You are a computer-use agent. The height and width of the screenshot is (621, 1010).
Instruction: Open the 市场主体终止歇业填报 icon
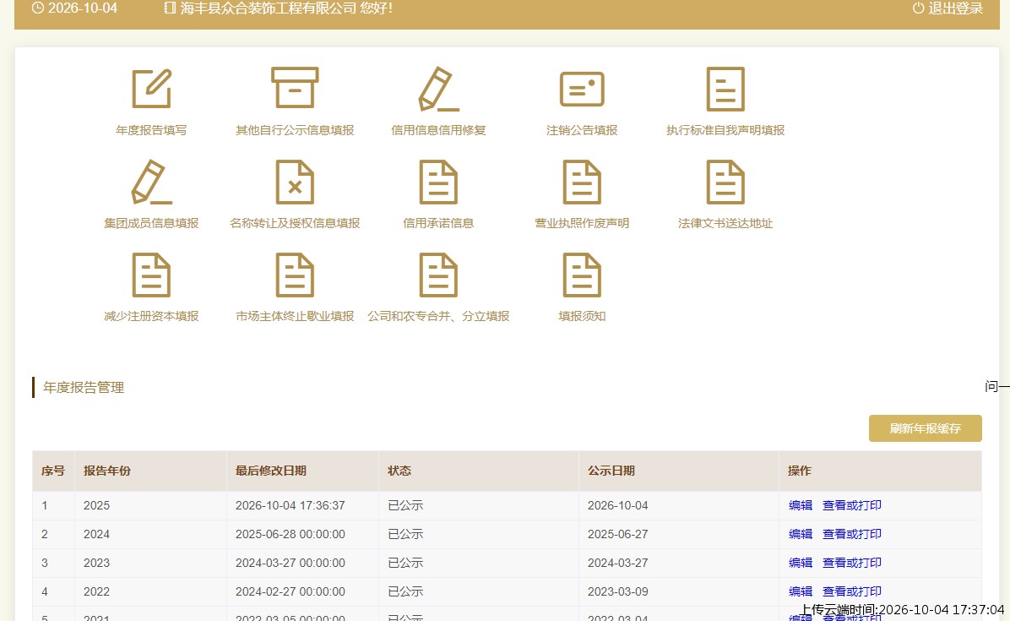[x=295, y=275]
